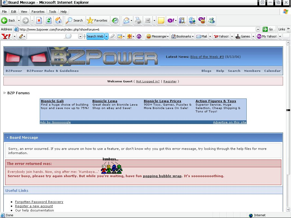Open the Favorites menu
The height and width of the screenshot is (218, 291).
(38, 11)
